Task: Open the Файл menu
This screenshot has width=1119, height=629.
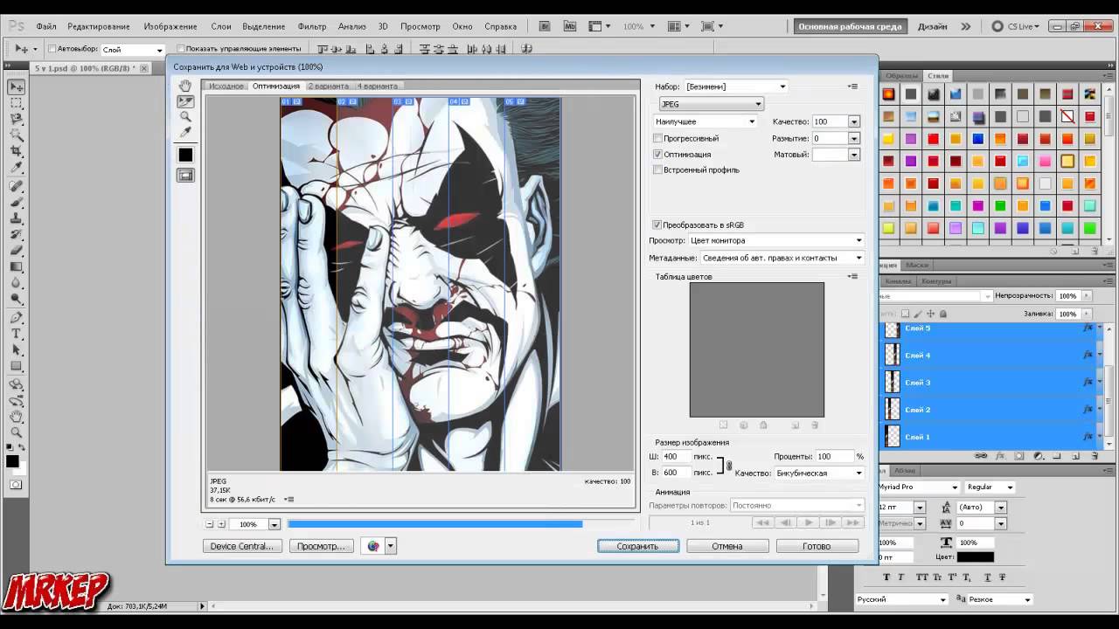Action: pyautogui.click(x=46, y=26)
